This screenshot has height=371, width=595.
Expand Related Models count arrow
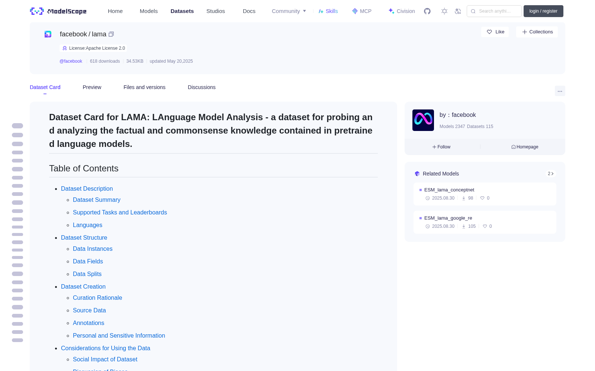coord(551,174)
